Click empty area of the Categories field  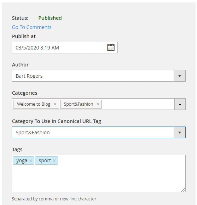pos(138,104)
